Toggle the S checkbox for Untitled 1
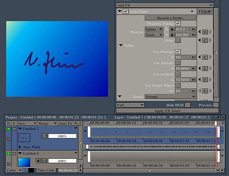The width and height of the screenshot is (229, 176). coord(14,129)
